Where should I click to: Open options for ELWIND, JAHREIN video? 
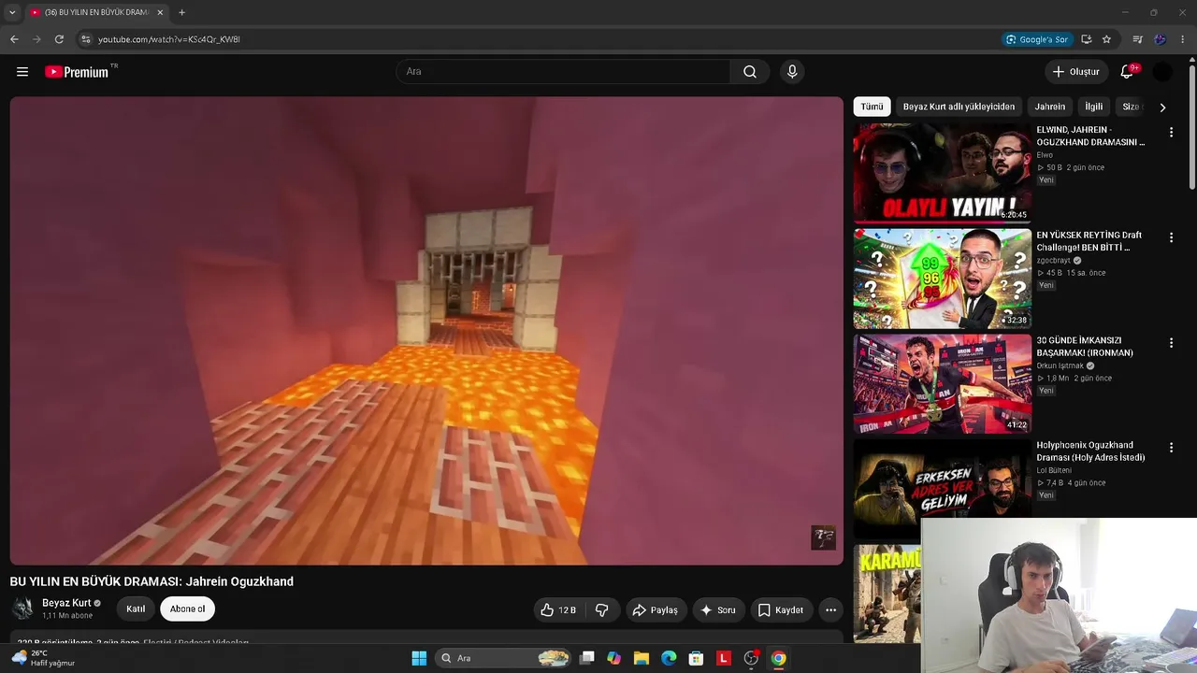[x=1171, y=133]
